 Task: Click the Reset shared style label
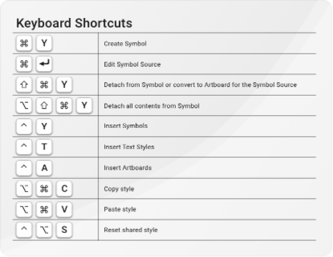point(130,230)
